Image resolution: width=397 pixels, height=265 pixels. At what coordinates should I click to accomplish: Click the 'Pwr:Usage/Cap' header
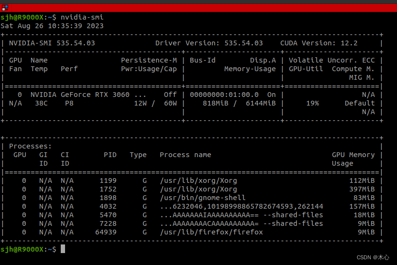point(149,69)
